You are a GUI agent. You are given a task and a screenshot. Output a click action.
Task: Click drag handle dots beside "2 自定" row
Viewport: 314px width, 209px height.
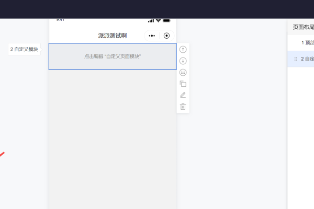296,59
